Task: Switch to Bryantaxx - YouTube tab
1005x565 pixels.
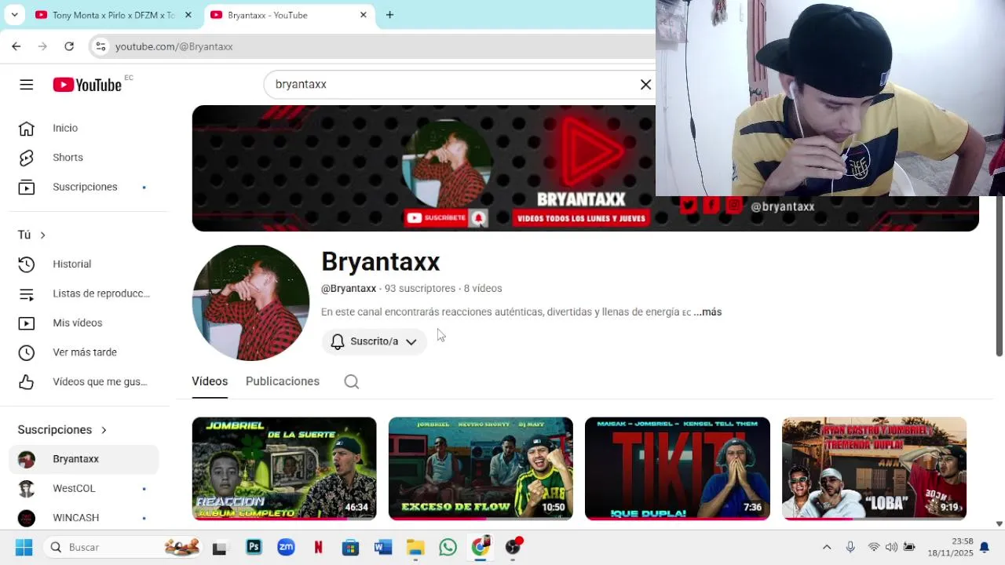Action: pos(290,15)
